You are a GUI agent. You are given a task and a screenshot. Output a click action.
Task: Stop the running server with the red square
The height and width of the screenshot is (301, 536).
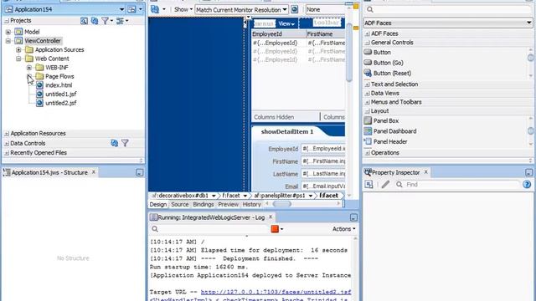275,229
